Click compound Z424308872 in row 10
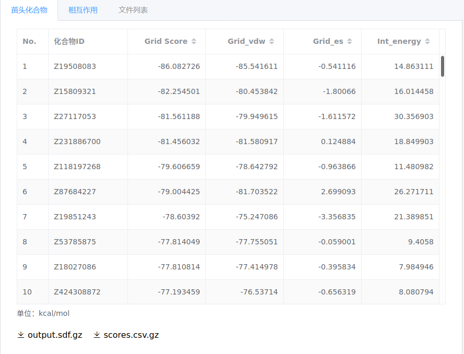The image size is (464, 354). point(77,292)
